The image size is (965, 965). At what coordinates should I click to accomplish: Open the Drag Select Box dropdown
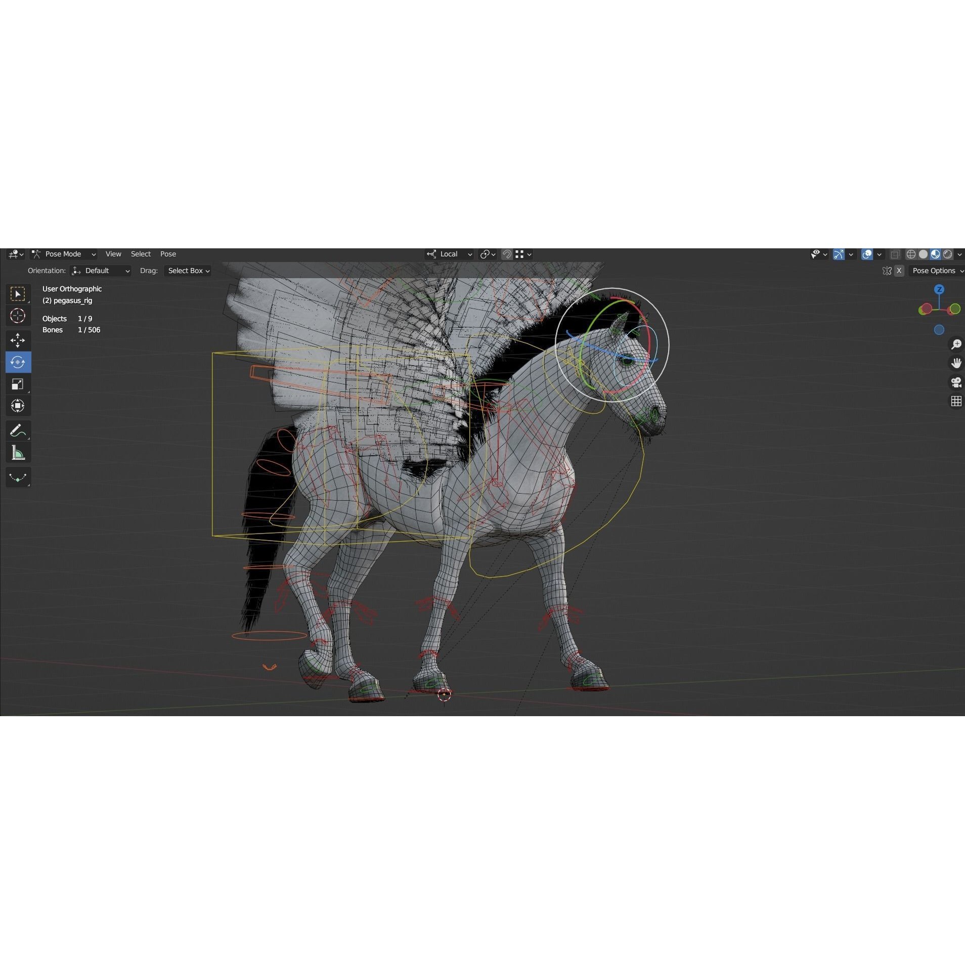pyautogui.click(x=187, y=271)
